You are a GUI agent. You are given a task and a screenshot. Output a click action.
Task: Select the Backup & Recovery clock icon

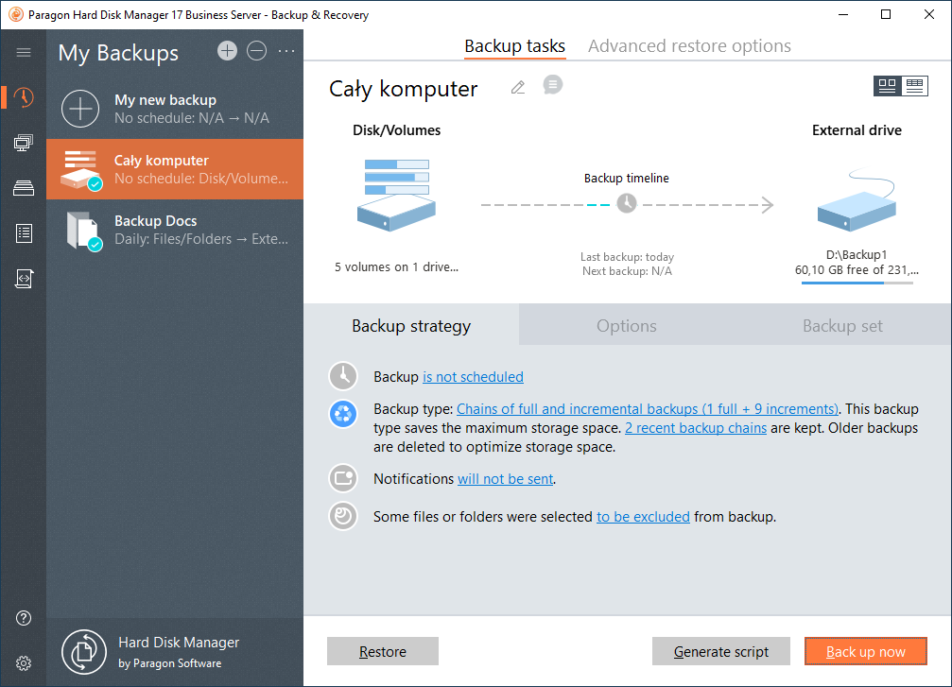[24, 97]
